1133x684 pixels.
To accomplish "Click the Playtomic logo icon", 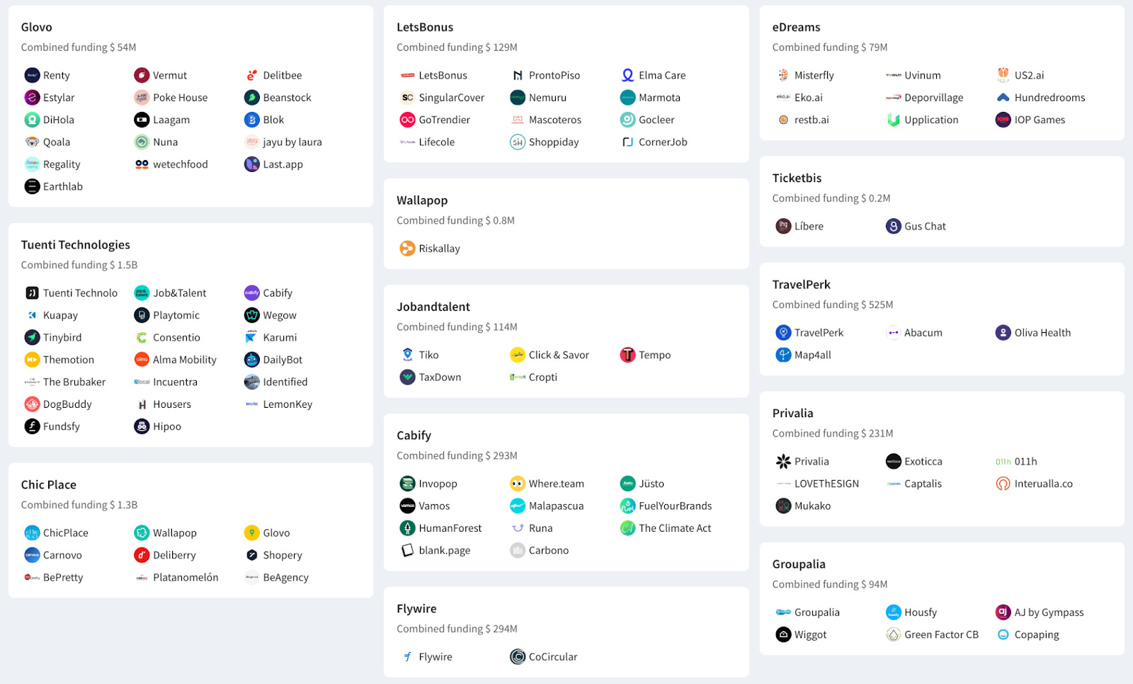I will 142,316.
